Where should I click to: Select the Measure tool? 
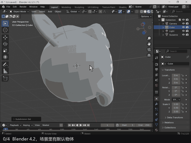(5, 71)
